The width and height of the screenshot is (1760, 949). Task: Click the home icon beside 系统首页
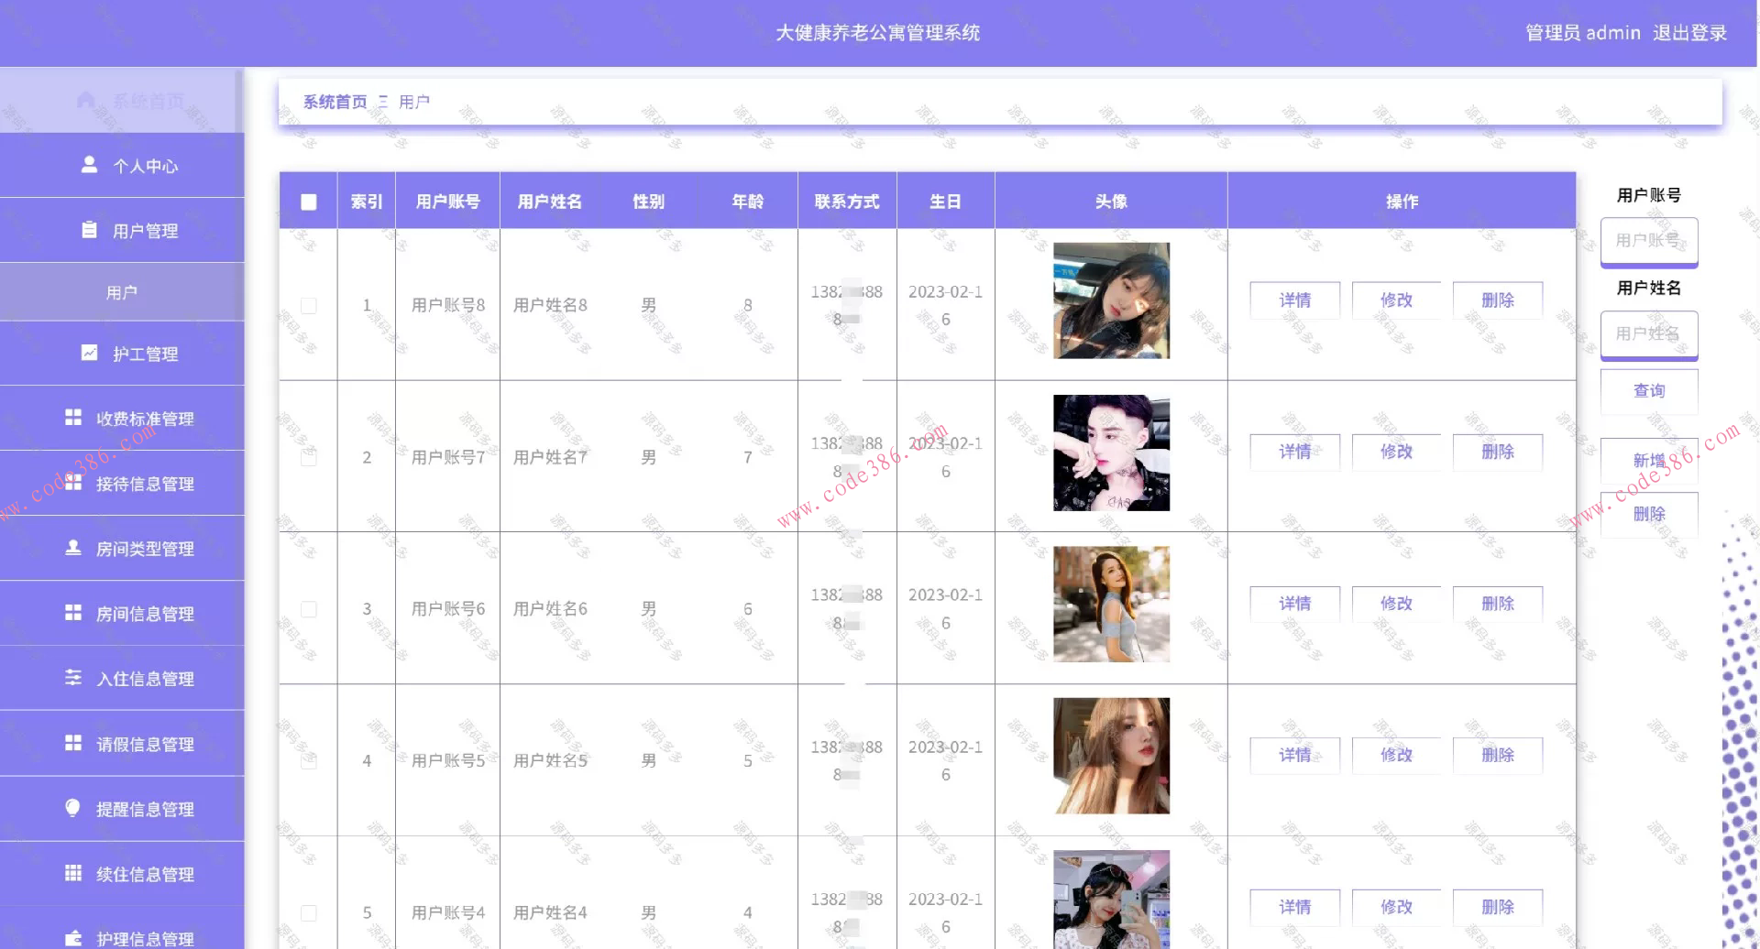pos(87,101)
